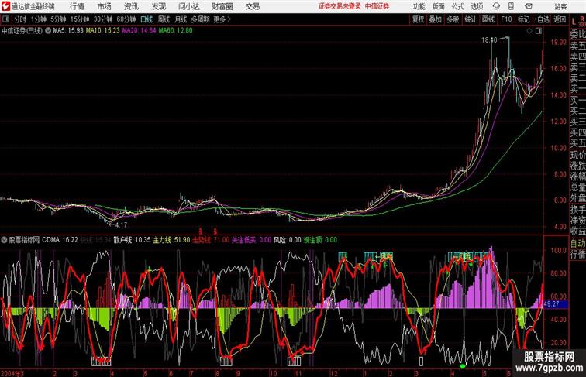Image resolution: width=586 pixels, height=377 pixels.
Task: Select the 多周期 multi-period tab
Action: tap(200, 19)
